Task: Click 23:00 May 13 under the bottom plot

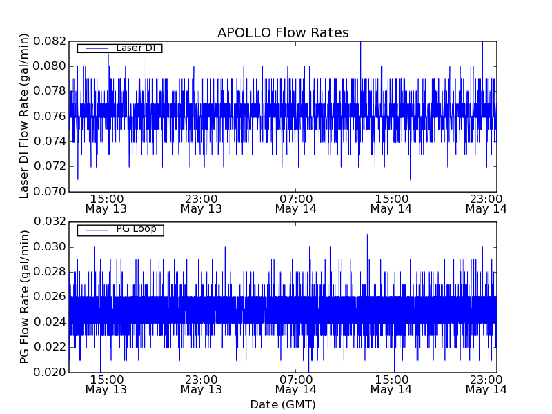Action: click(201, 384)
